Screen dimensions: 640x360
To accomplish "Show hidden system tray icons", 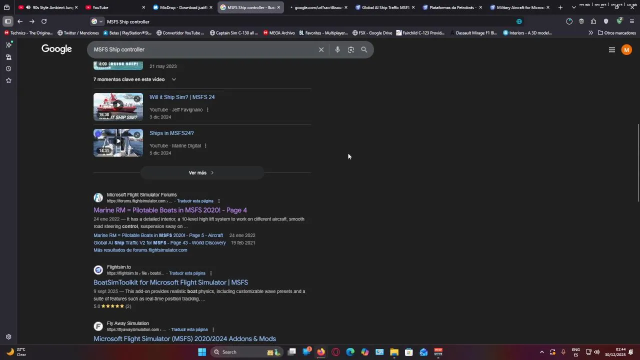I will pos(541,352).
